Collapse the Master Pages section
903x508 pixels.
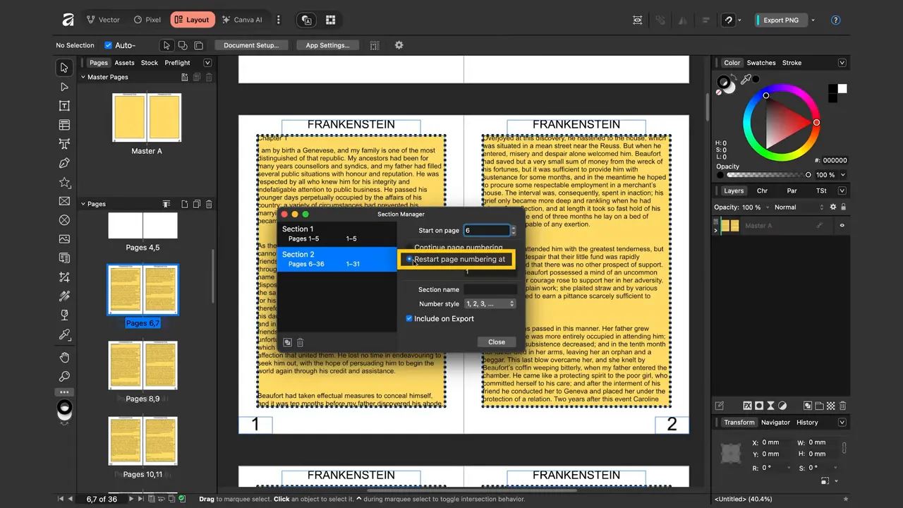pyautogui.click(x=83, y=77)
